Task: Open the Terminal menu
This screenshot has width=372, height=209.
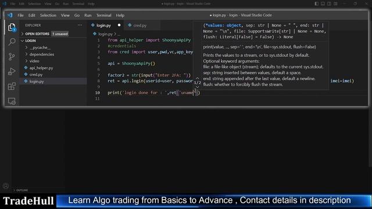Action: [x=103, y=15]
